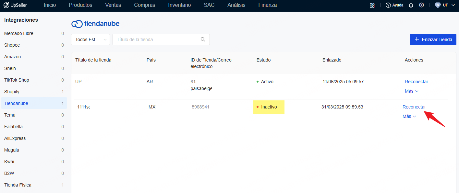Click the UP account avatar
Viewport: 459px width, 193px height.
[x=438, y=5]
